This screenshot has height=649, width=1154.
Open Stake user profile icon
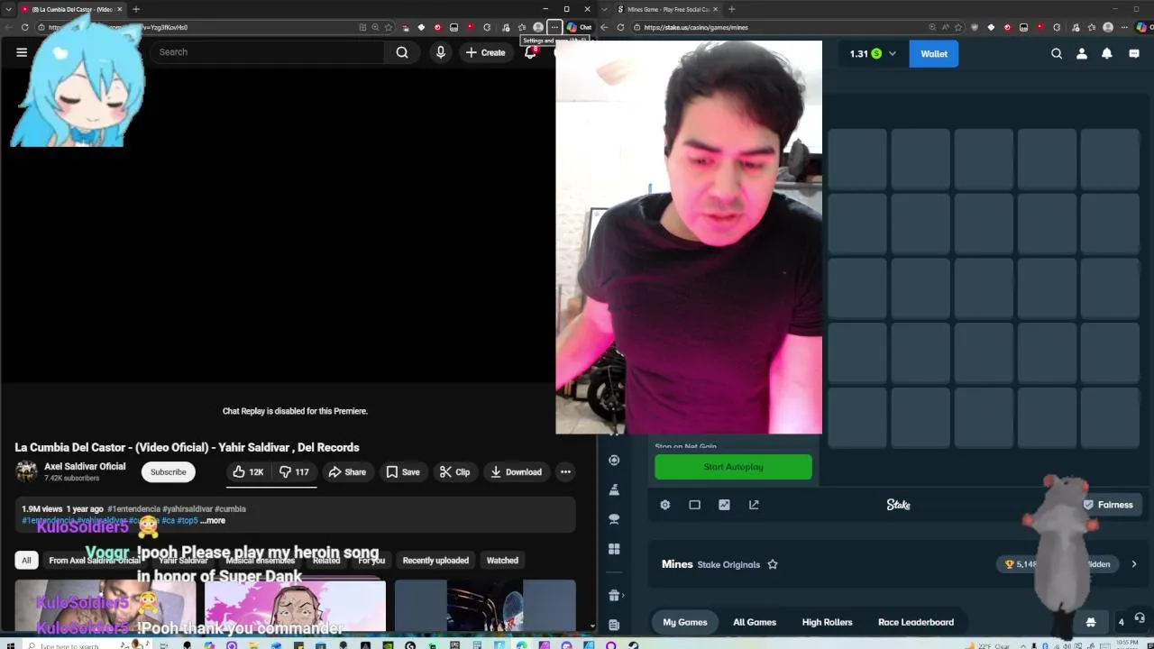pyautogui.click(x=1082, y=54)
